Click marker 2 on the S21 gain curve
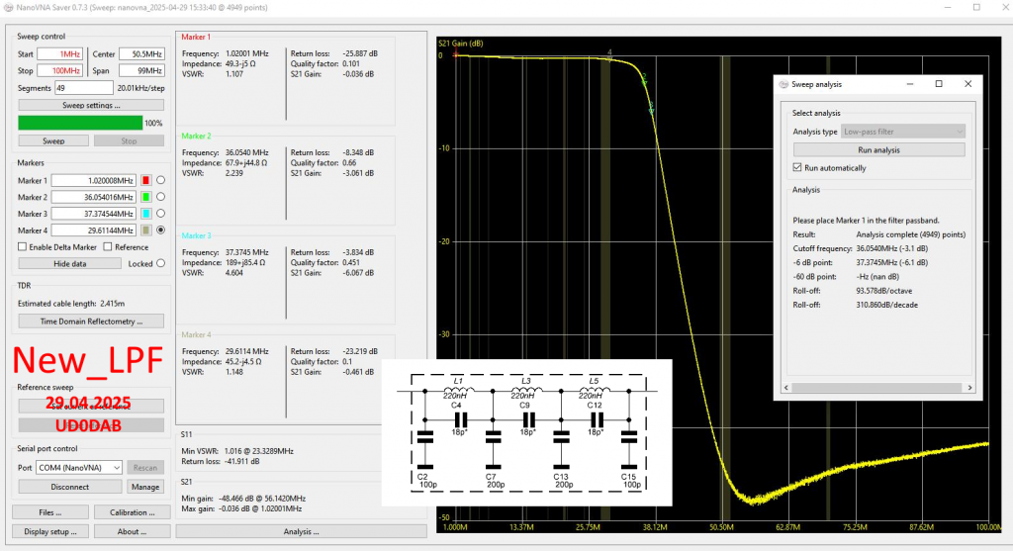The image size is (1013, 551). [644, 79]
